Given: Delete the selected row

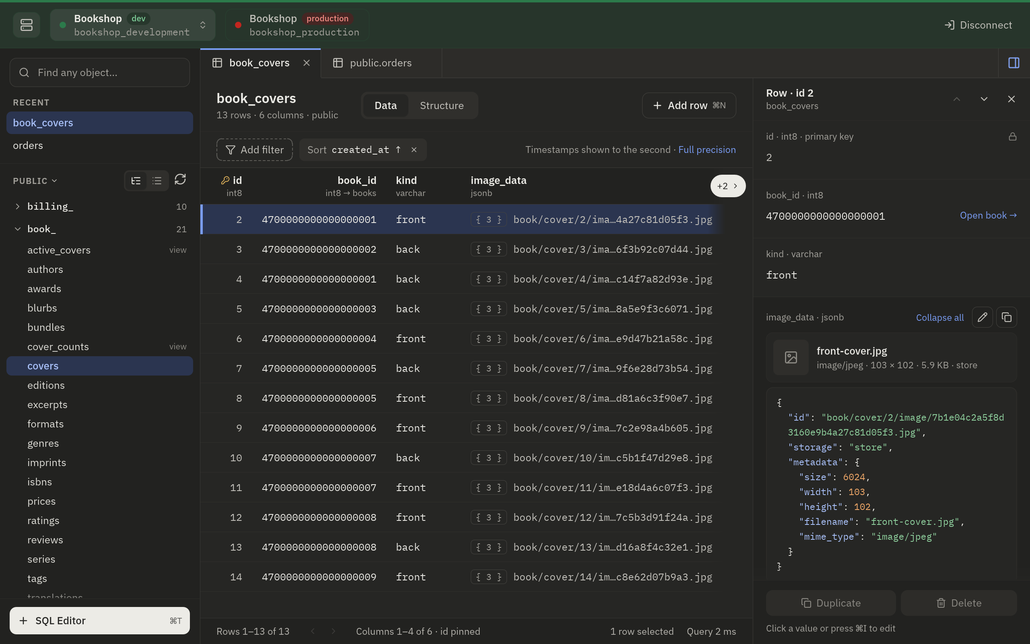Looking at the screenshot, I should [959, 603].
